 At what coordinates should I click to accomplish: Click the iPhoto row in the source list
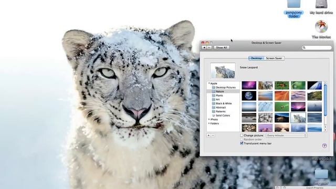click(x=223, y=119)
